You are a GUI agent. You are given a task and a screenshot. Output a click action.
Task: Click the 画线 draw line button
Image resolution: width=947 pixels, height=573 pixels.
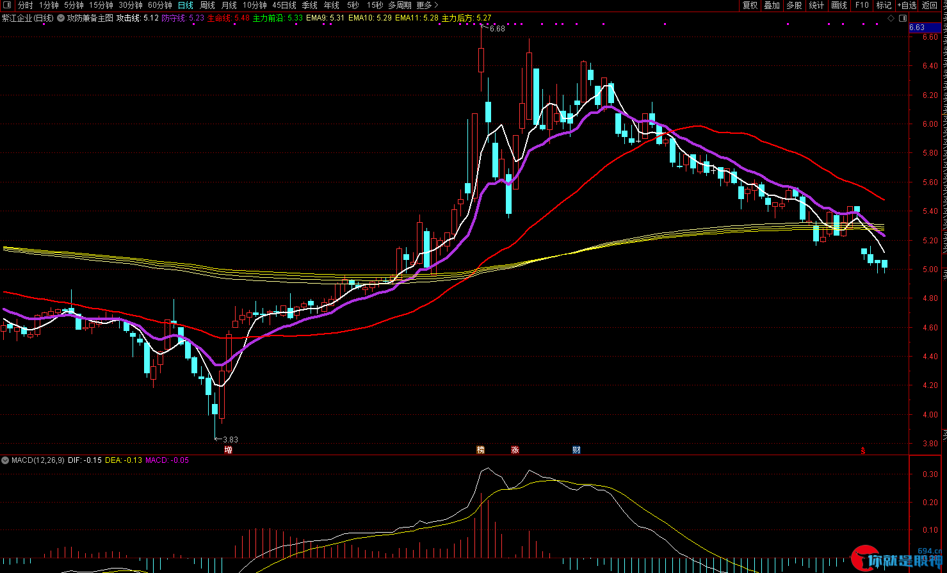[x=839, y=5]
